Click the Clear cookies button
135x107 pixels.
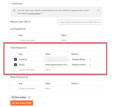19,97
